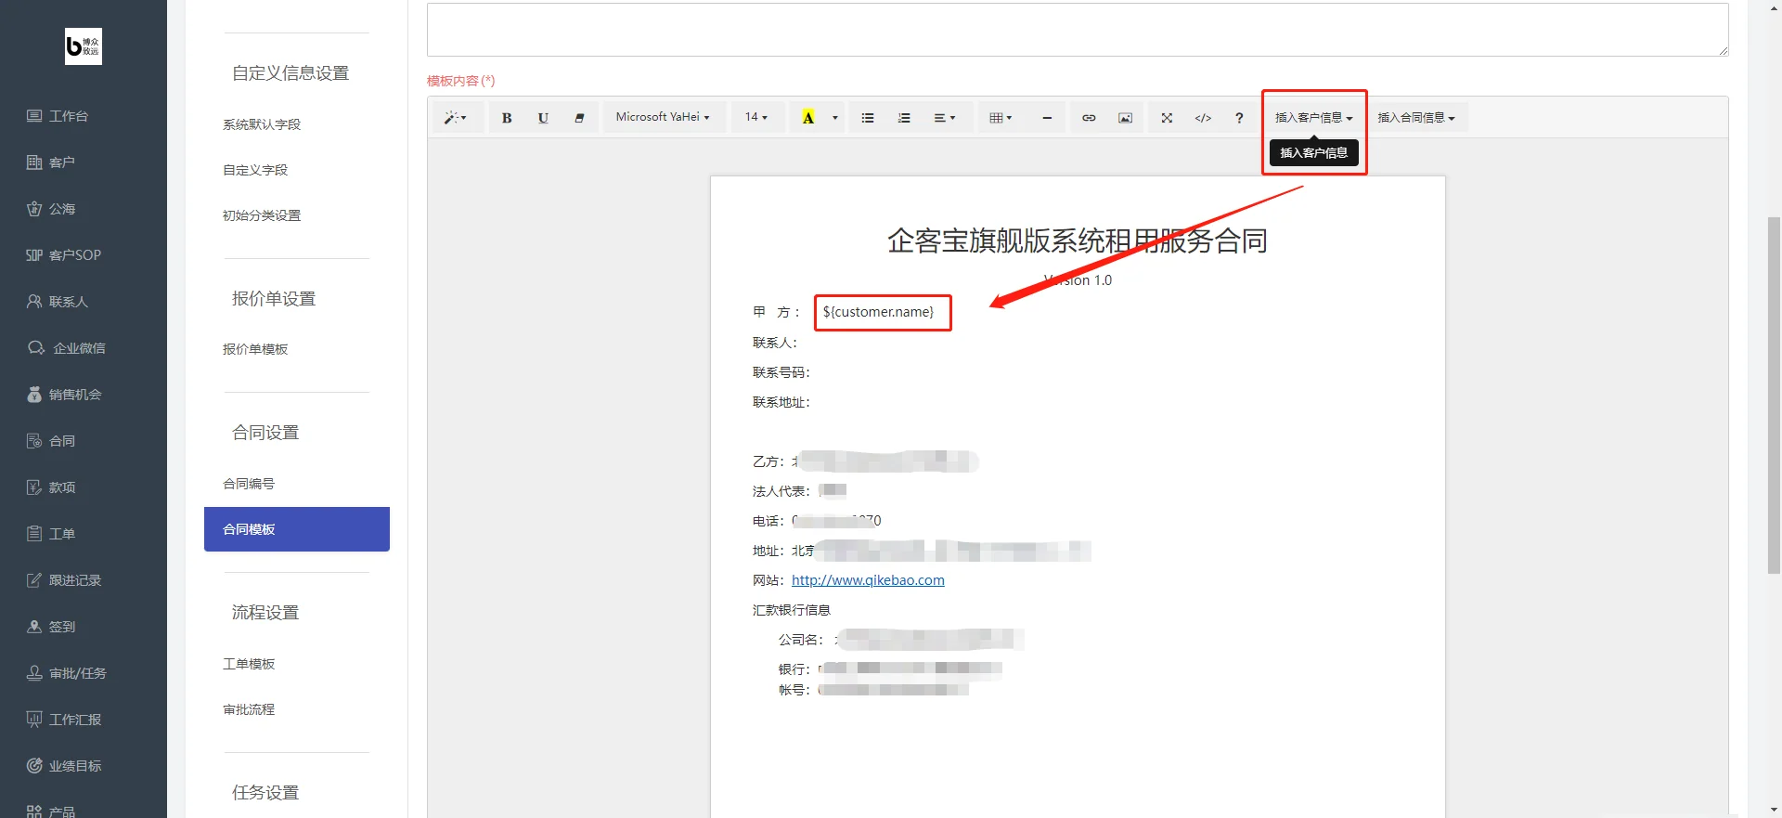The width and height of the screenshot is (1782, 818).
Task: Insert an ordered numbered list
Action: coord(904,118)
